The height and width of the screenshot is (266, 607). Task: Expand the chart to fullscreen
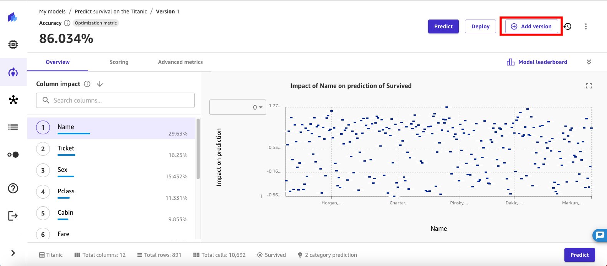[589, 86]
